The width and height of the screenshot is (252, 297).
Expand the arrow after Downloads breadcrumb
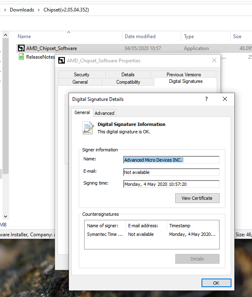39,10
